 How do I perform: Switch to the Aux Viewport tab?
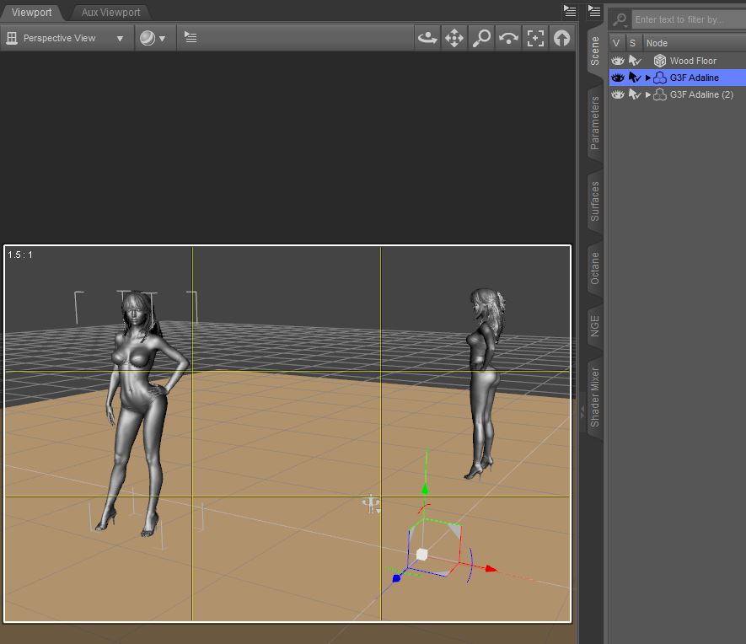[110, 13]
